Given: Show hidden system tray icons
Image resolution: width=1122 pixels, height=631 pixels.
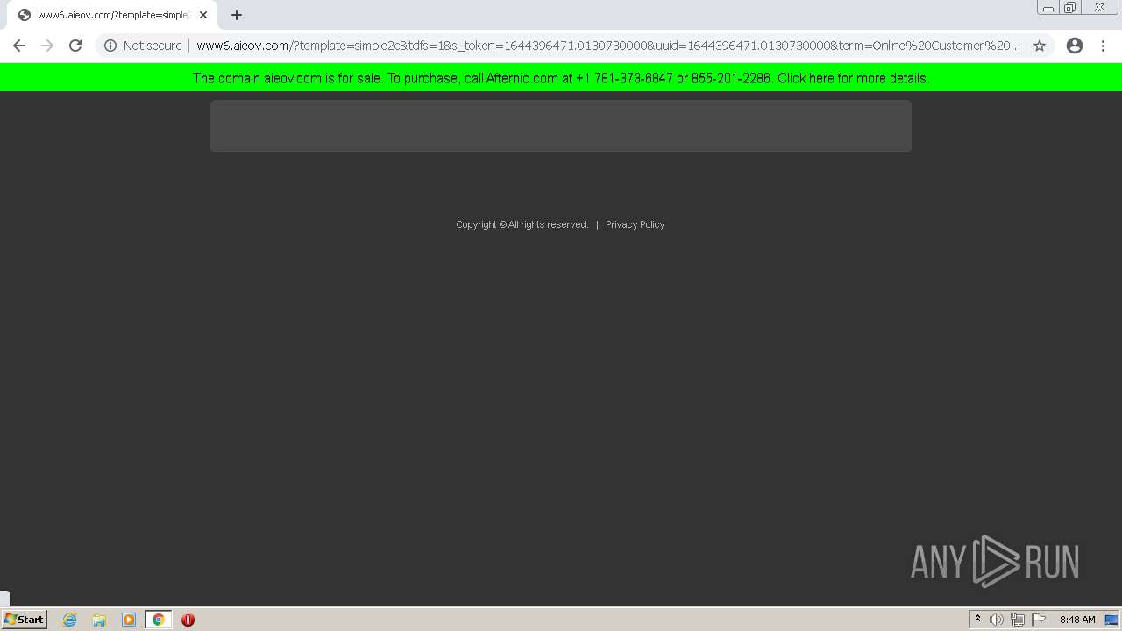Looking at the screenshot, I should pos(977,620).
